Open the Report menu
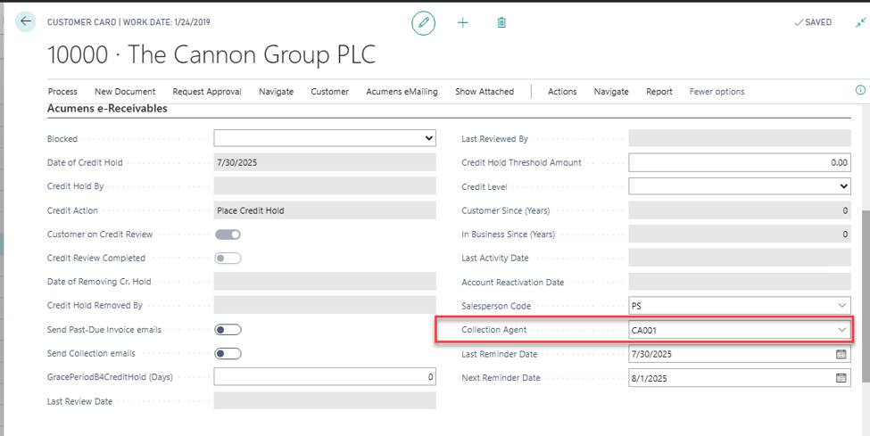Viewport: 870px width, 436px height. point(659,92)
